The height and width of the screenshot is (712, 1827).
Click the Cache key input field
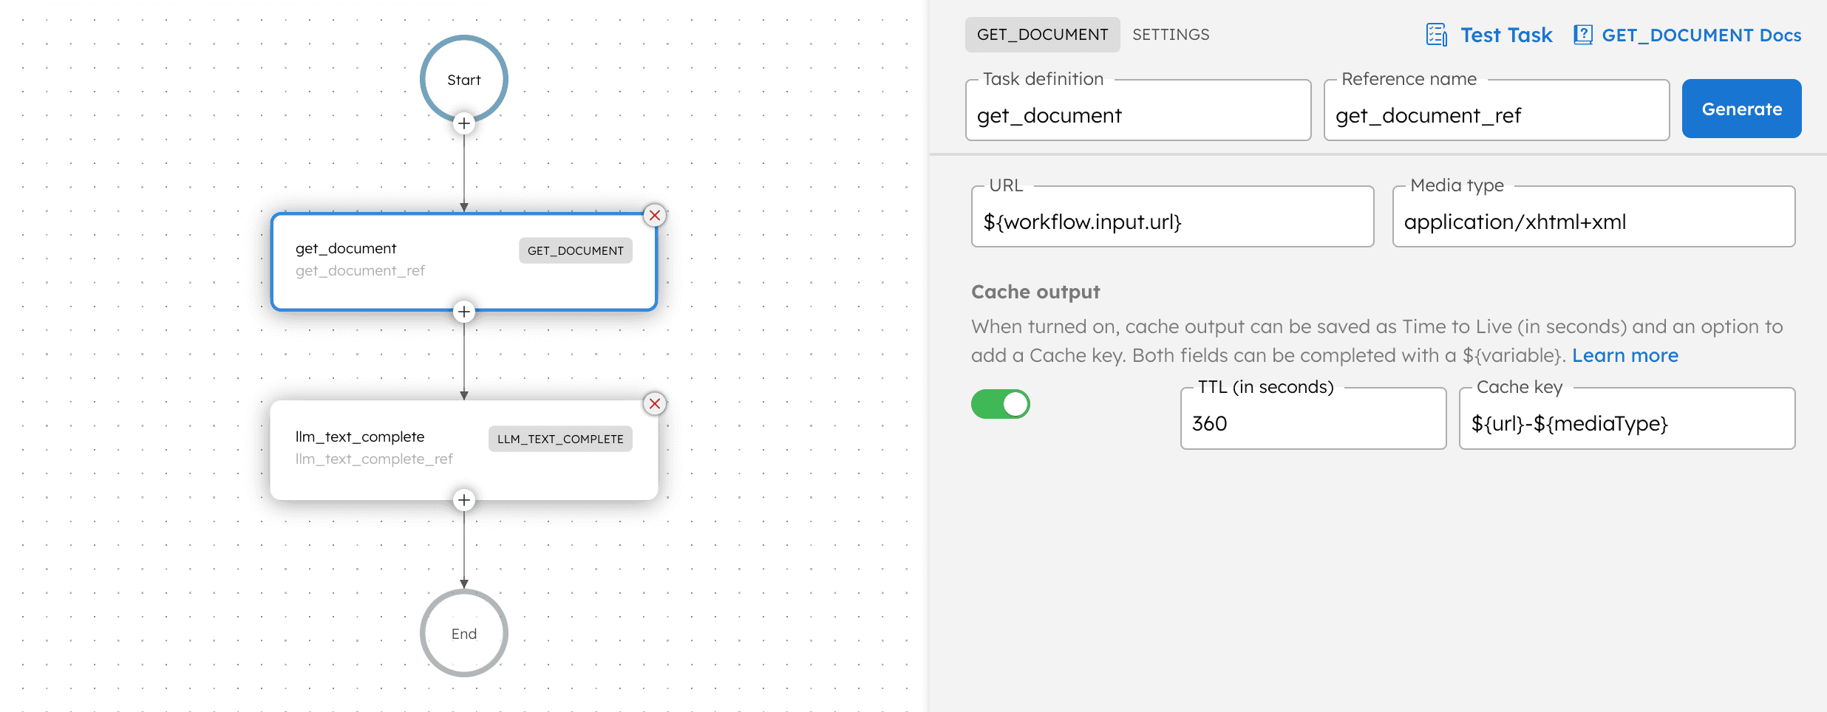click(x=1627, y=418)
